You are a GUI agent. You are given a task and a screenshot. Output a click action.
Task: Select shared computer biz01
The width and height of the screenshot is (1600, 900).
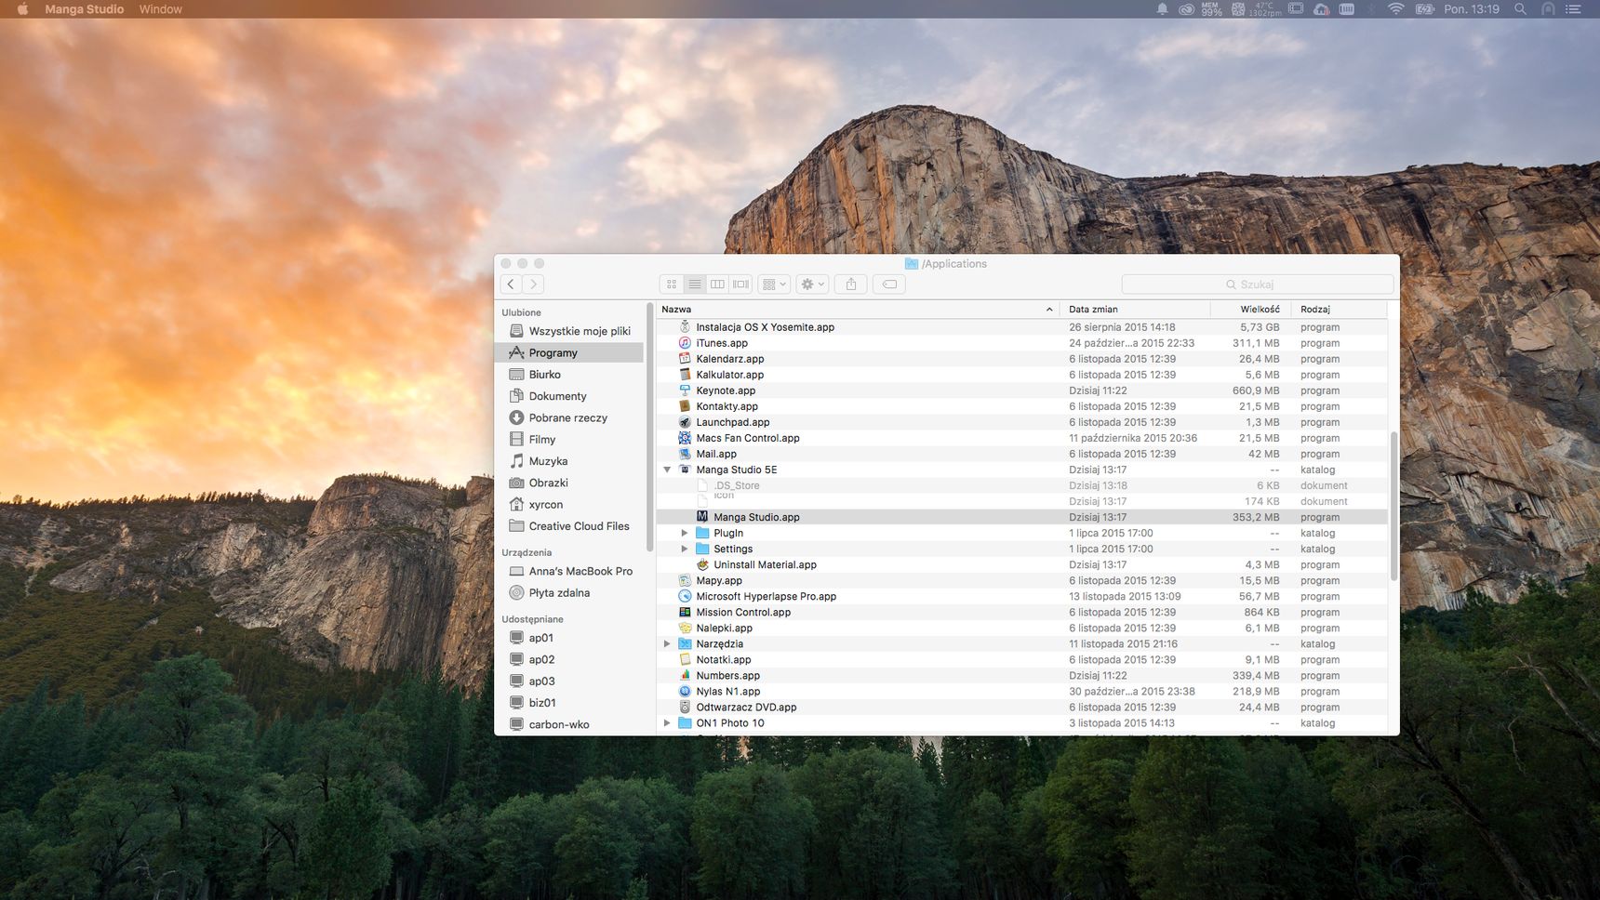pos(569,703)
